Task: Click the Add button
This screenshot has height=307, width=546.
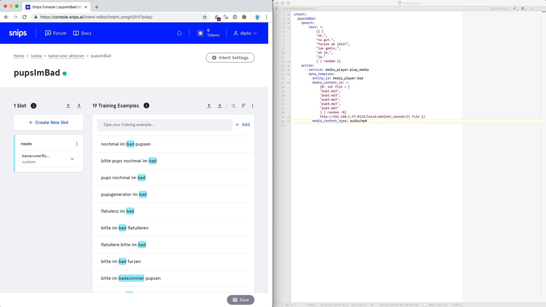Action: pyautogui.click(x=243, y=125)
